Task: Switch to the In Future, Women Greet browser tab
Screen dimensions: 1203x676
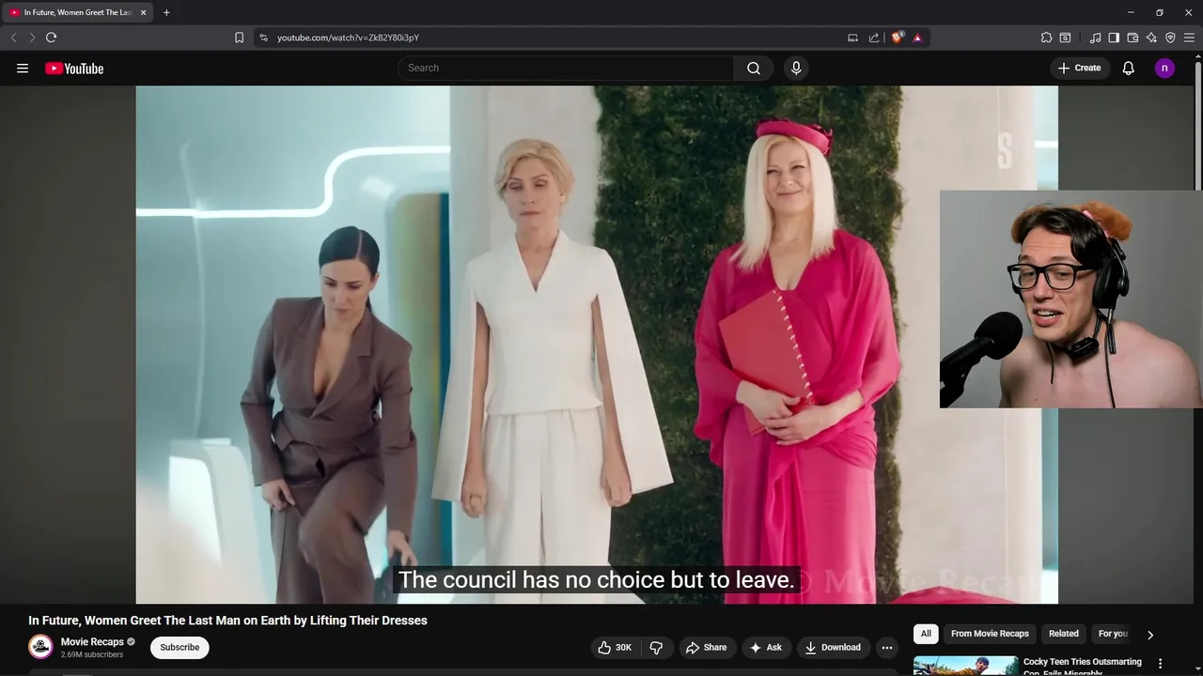Action: click(77, 12)
